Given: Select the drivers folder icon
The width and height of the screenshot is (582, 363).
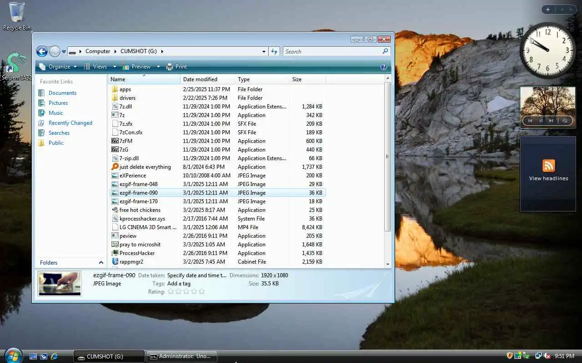Looking at the screenshot, I should (x=115, y=98).
